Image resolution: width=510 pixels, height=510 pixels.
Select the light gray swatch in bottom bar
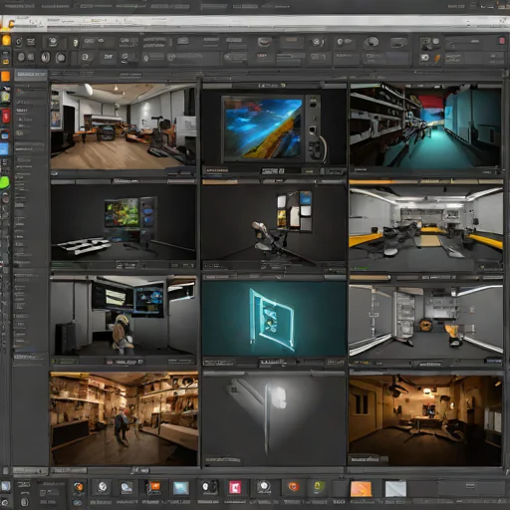[x=395, y=489]
